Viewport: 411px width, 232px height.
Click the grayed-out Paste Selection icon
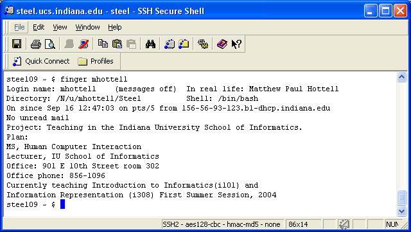click(x=131, y=44)
